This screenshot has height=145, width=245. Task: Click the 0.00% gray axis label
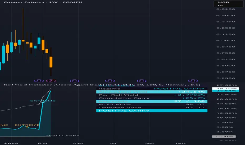pos(224,137)
